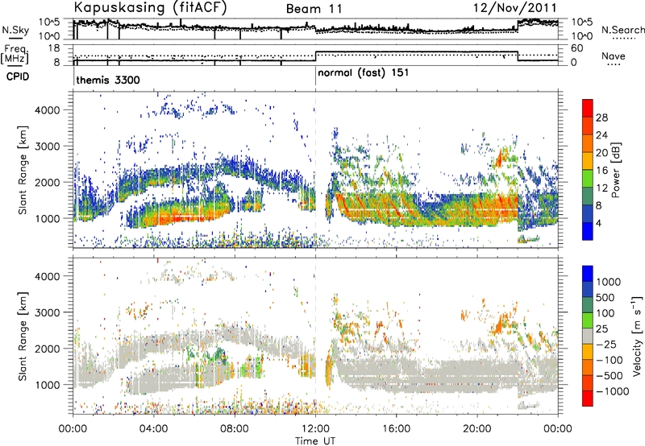This screenshot has height=446, width=645.
Task: Click the '20:00' time axis tick
Action: point(477,429)
